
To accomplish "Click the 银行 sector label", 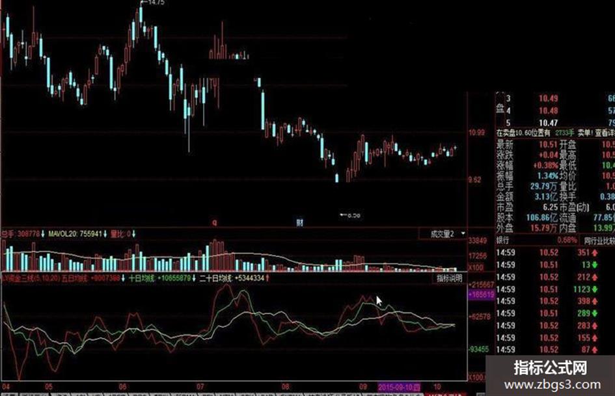I will point(502,241).
